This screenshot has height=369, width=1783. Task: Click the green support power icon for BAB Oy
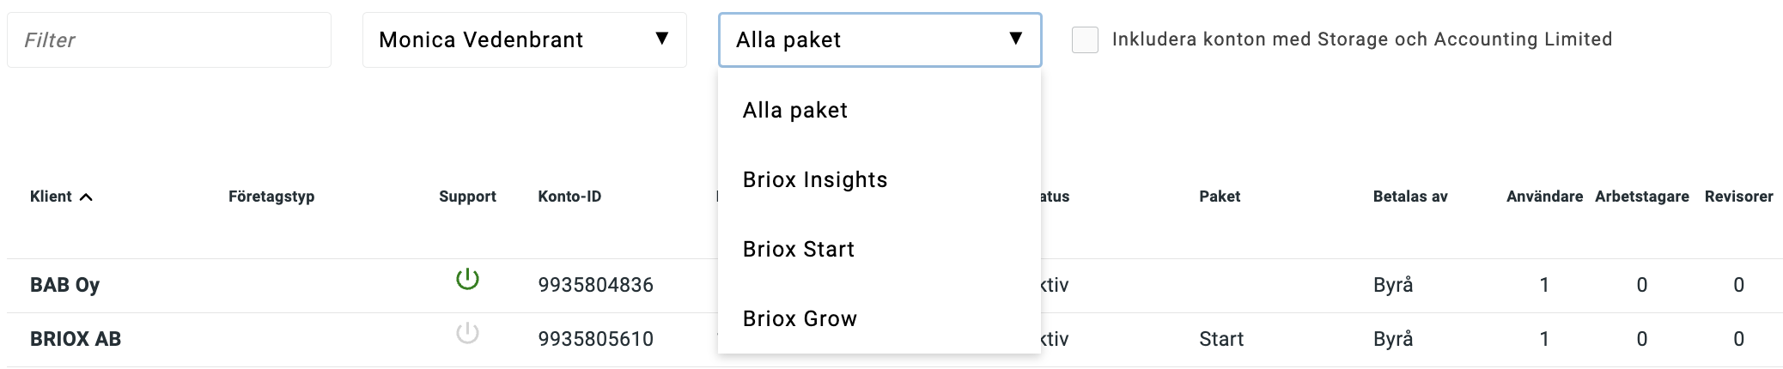coord(467,280)
